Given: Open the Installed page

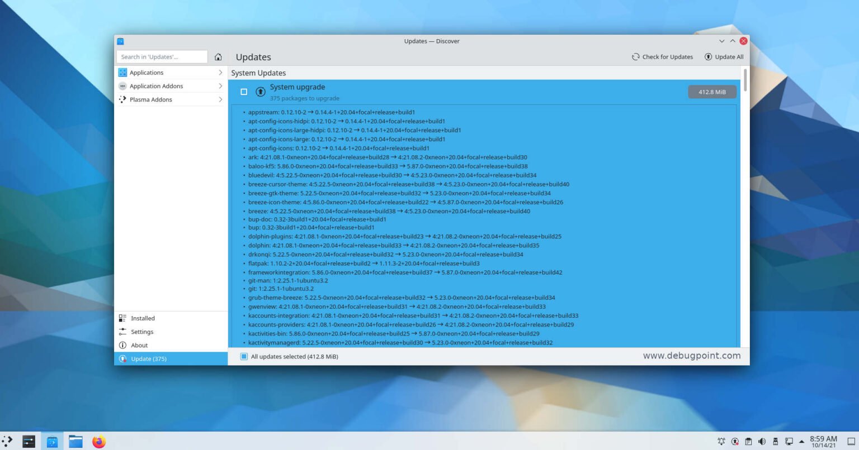Looking at the screenshot, I should click(171, 318).
